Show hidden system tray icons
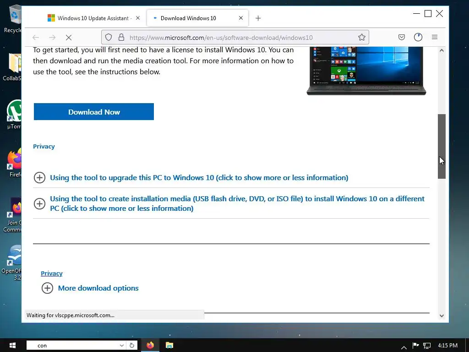Viewport: 469px width, 352px height. pyautogui.click(x=404, y=347)
